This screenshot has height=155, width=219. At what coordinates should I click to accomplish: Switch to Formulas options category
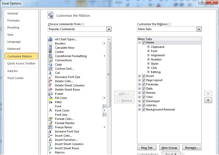coord(13,20)
